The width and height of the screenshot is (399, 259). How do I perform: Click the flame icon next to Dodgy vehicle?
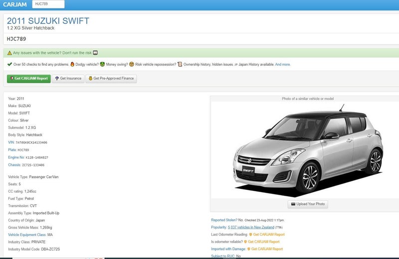click(x=72, y=64)
